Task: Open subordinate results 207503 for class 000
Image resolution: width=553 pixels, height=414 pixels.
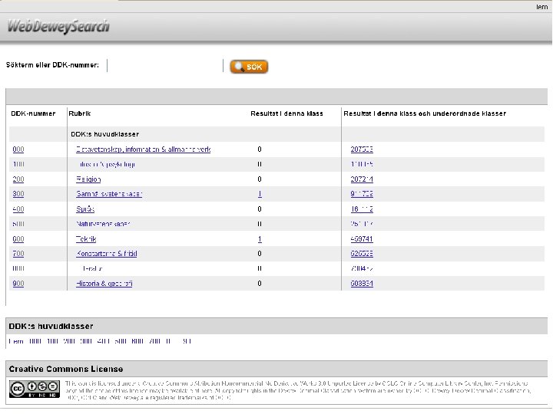Action: click(362, 149)
